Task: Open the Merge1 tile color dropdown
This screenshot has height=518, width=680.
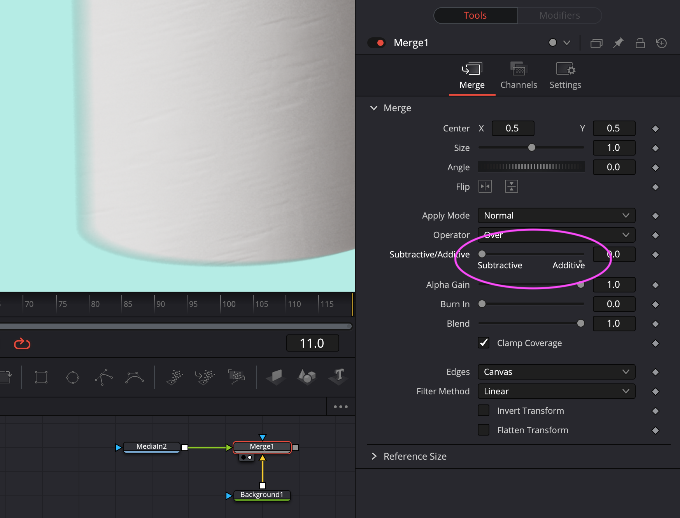Action: click(567, 43)
